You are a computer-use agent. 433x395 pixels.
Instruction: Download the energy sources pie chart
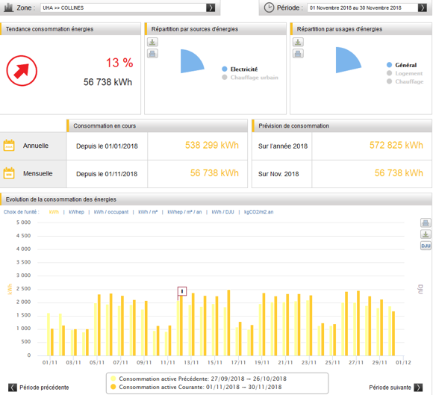[152, 42]
